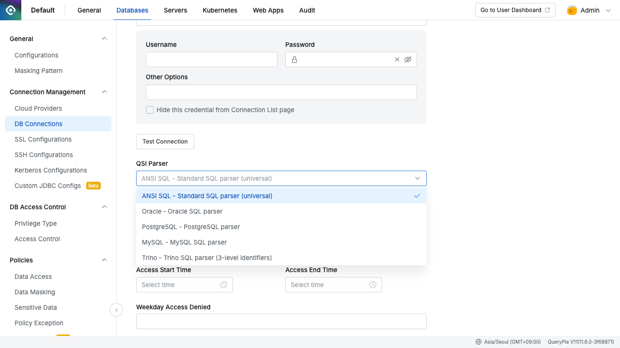
Task: Click the globe timezone icon in status bar
Action: 479,342
